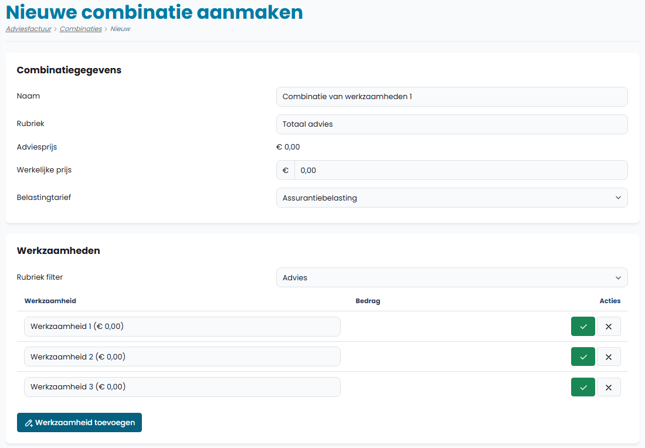
Task: Click the Adviesprijs value € 0,00
Action: 288,147
